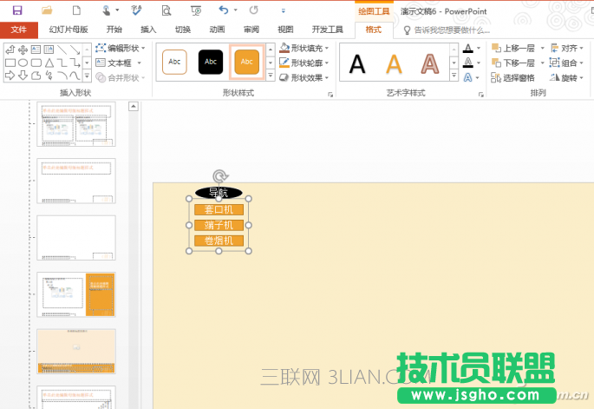Click the 下移一层 (Send Backward) button
This screenshot has width=594, height=409.
click(x=514, y=63)
